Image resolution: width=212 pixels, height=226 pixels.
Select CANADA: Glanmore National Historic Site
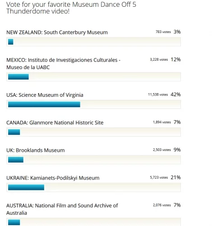55,122
